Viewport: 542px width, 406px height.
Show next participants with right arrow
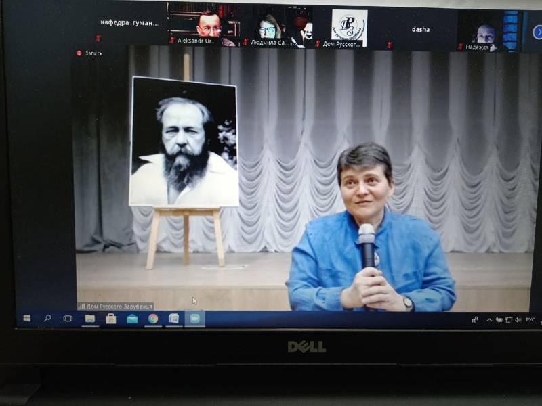[537, 32]
